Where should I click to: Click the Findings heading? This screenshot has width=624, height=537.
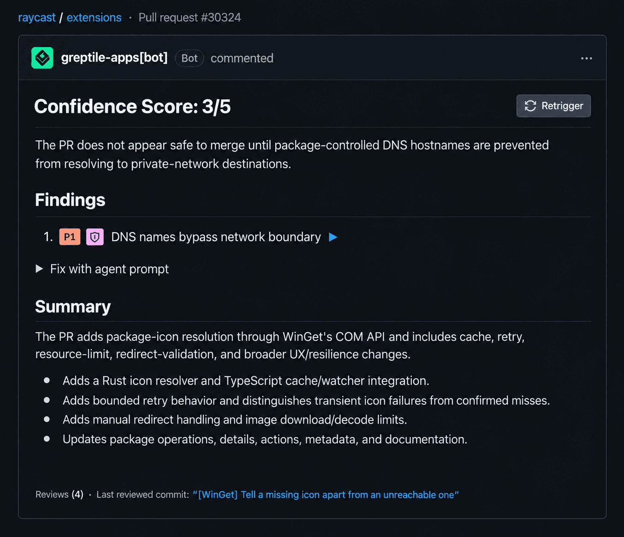point(70,200)
